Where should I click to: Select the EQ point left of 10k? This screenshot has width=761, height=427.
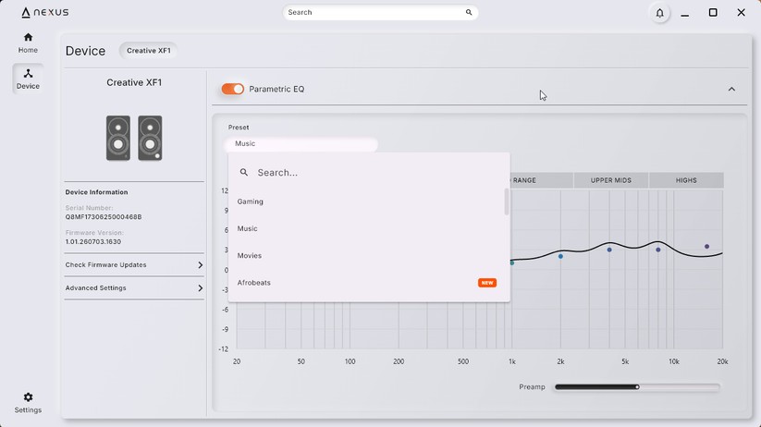point(658,250)
